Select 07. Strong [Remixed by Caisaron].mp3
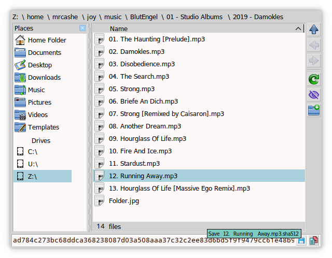Screen dimensions: 332x258 click(166, 114)
